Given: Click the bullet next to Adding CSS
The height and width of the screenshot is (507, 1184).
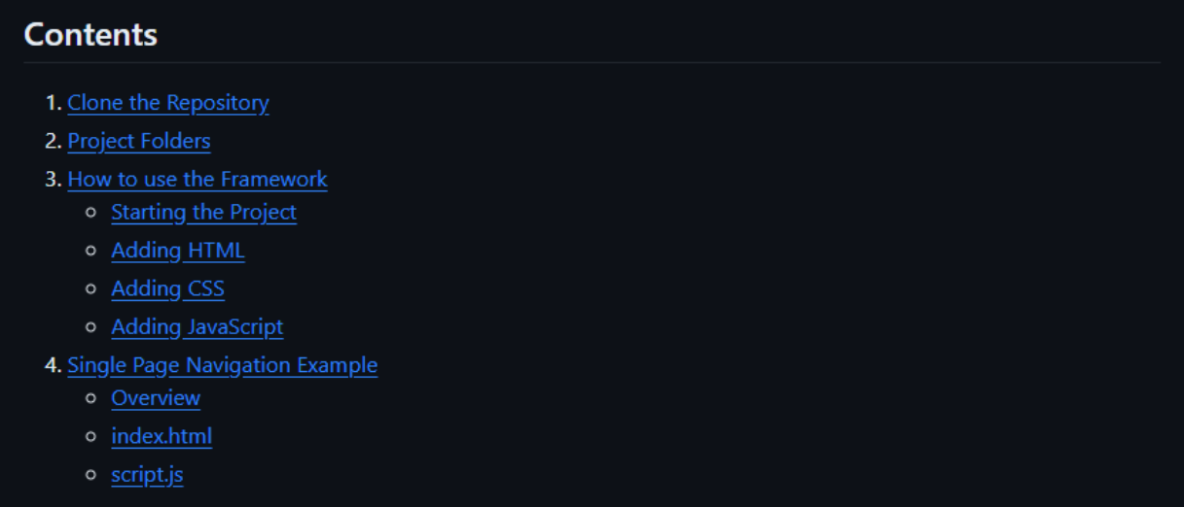Looking at the screenshot, I should pyautogui.click(x=91, y=288).
